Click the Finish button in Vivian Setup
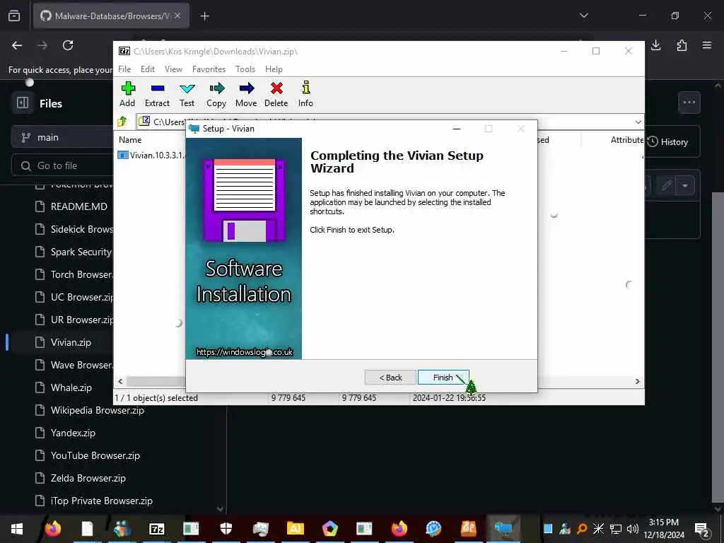 [x=443, y=378]
